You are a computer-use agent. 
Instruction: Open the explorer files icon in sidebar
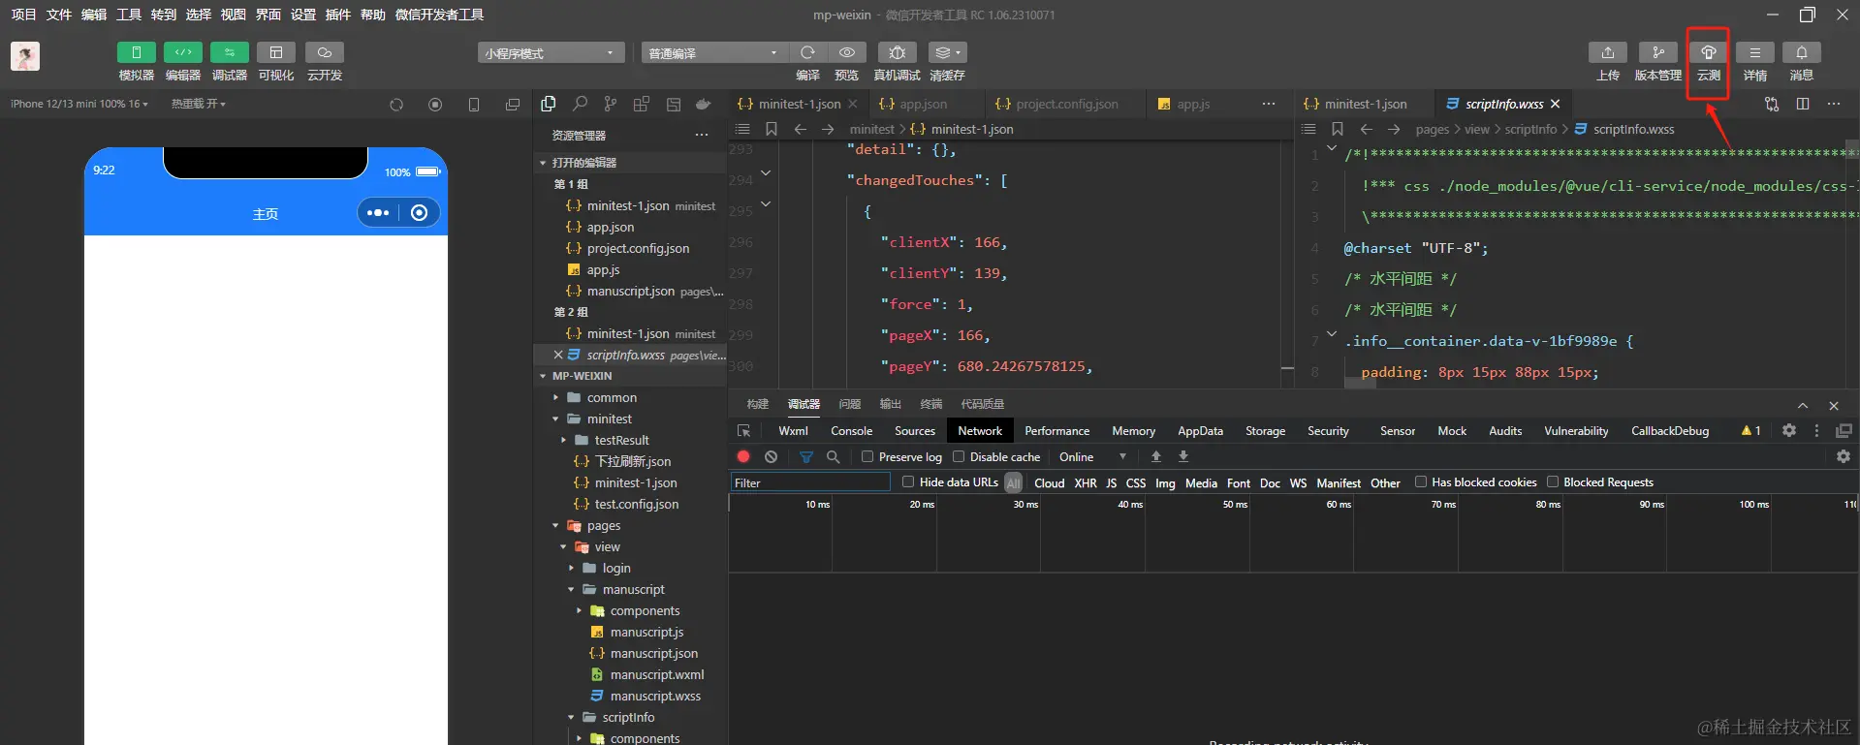pos(549,104)
